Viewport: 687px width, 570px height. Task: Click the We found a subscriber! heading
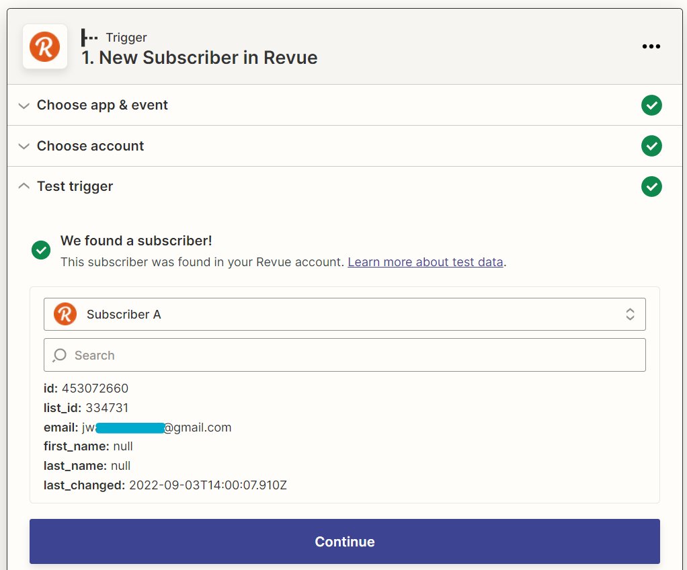coord(136,241)
